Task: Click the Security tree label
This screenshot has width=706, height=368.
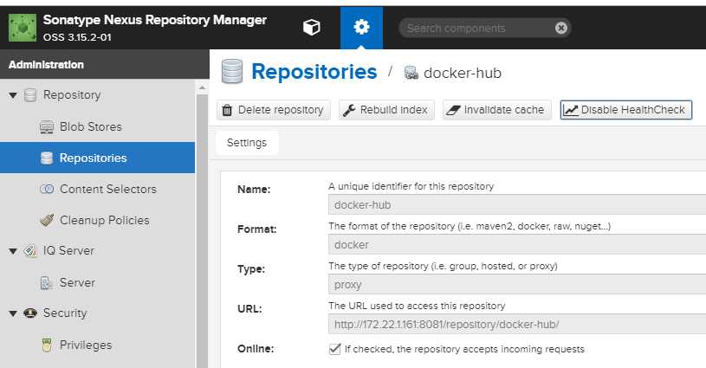Action: (x=65, y=313)
